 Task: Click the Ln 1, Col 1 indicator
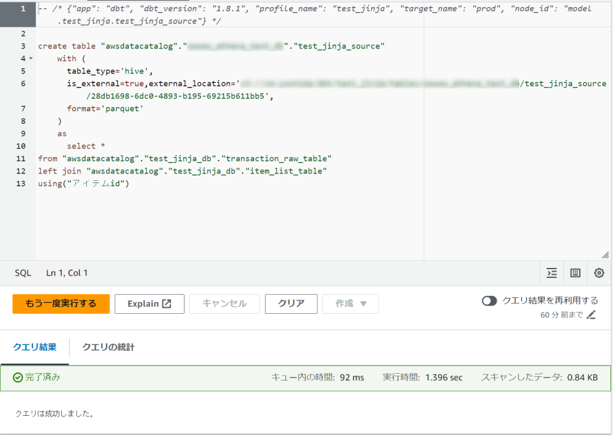click(x=67, y=273)
